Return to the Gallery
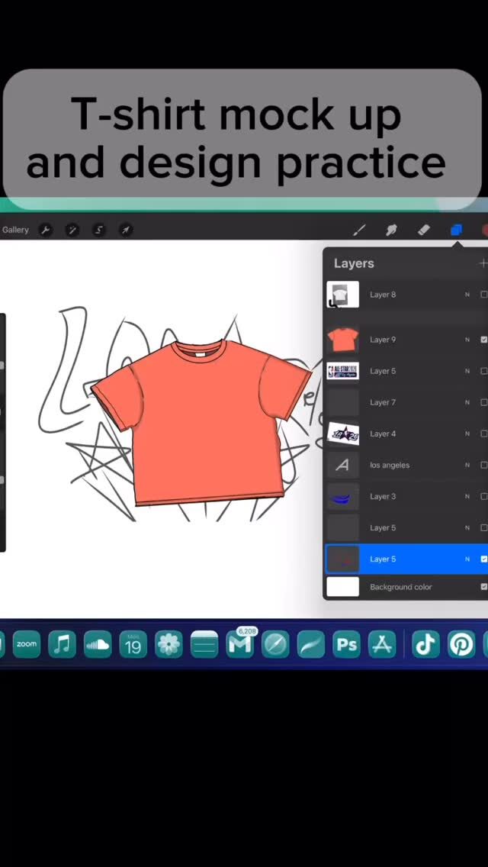Viewport: 488px width, 867px height. (15, 230)
